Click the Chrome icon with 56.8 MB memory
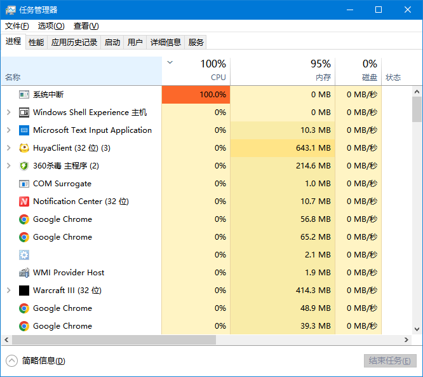 (24, 219)
